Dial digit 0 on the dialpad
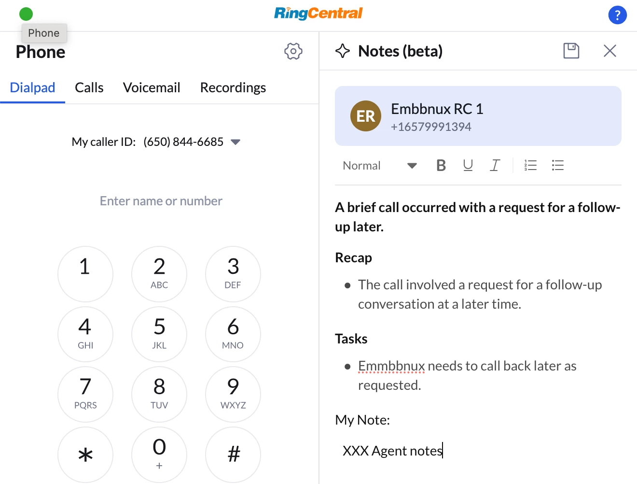637x484 pixels. [159, 455]
